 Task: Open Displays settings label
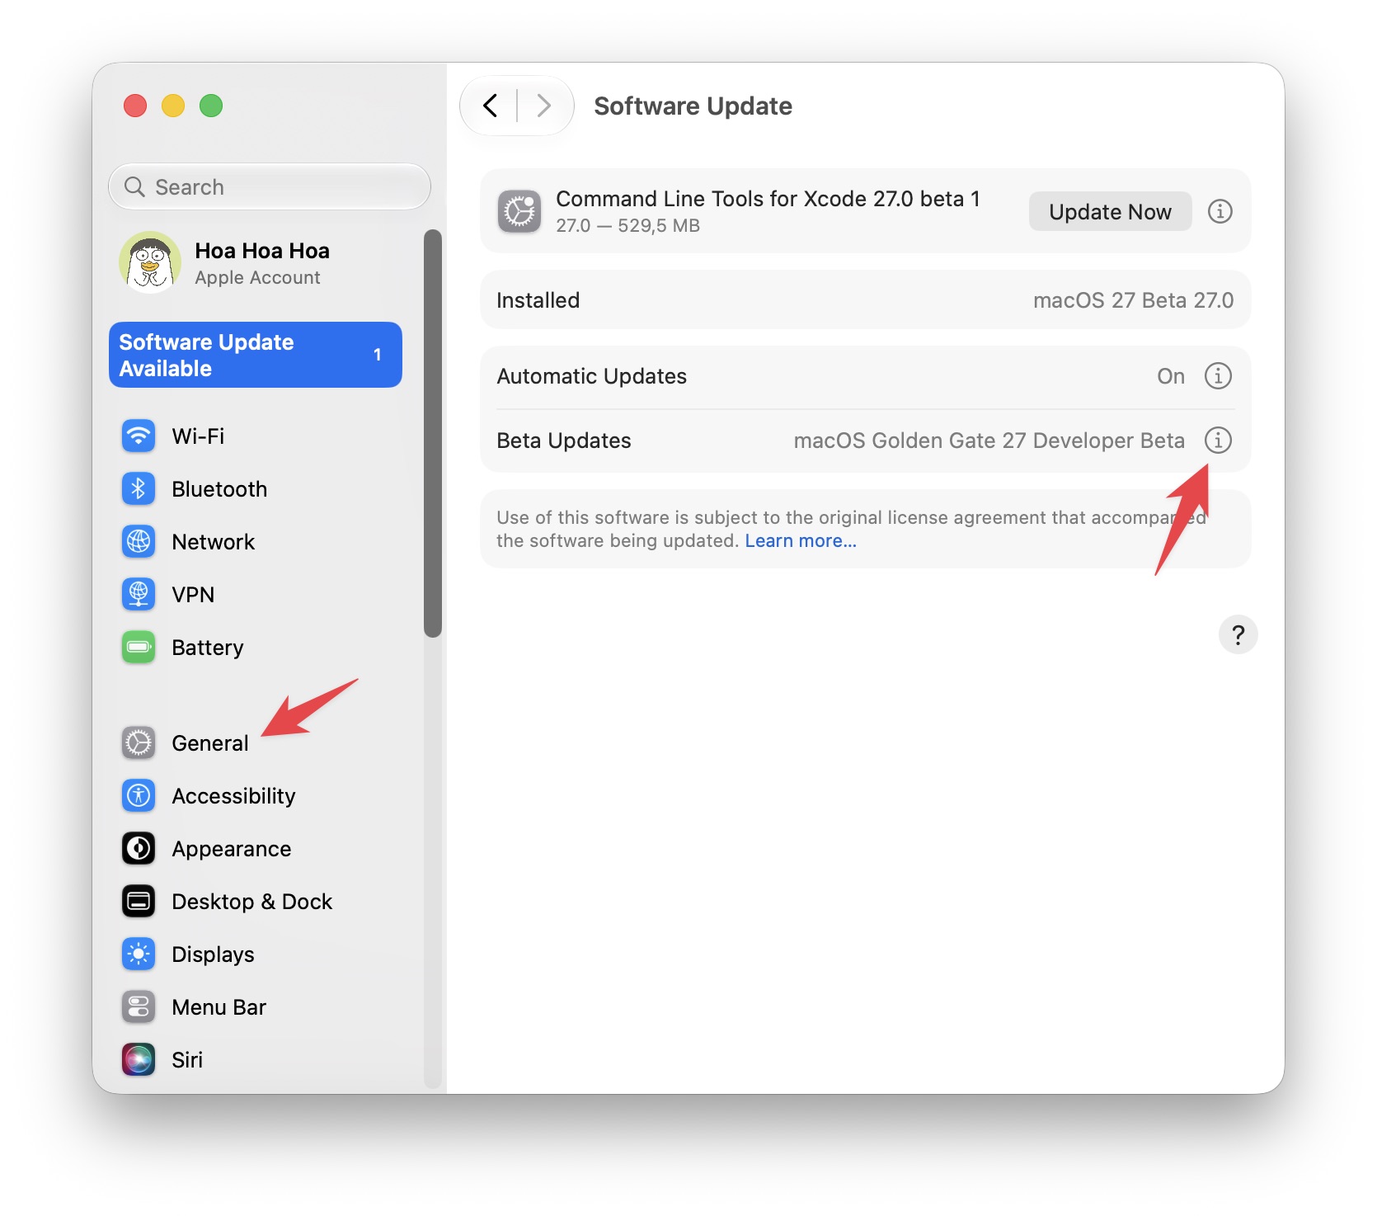tap(213, 954)
